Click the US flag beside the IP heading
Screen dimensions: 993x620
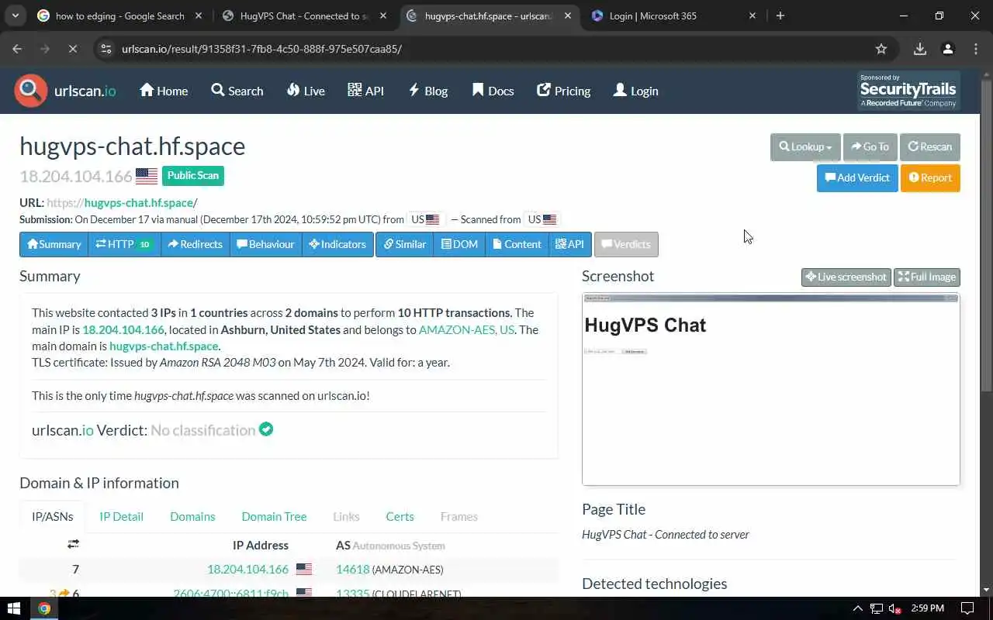click(147, 176)
